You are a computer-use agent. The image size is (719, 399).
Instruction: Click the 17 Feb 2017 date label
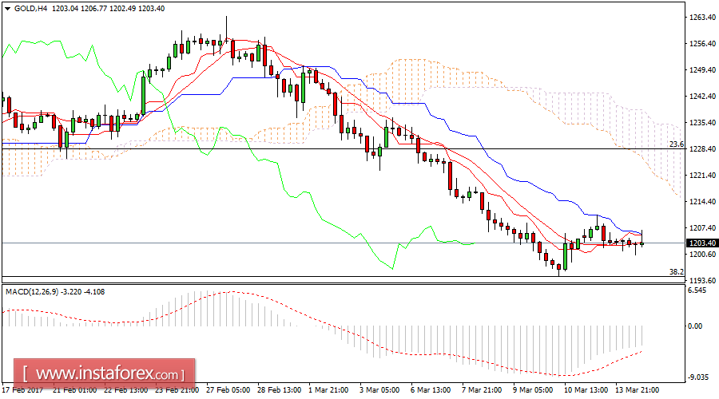click(x=22, y=390)
